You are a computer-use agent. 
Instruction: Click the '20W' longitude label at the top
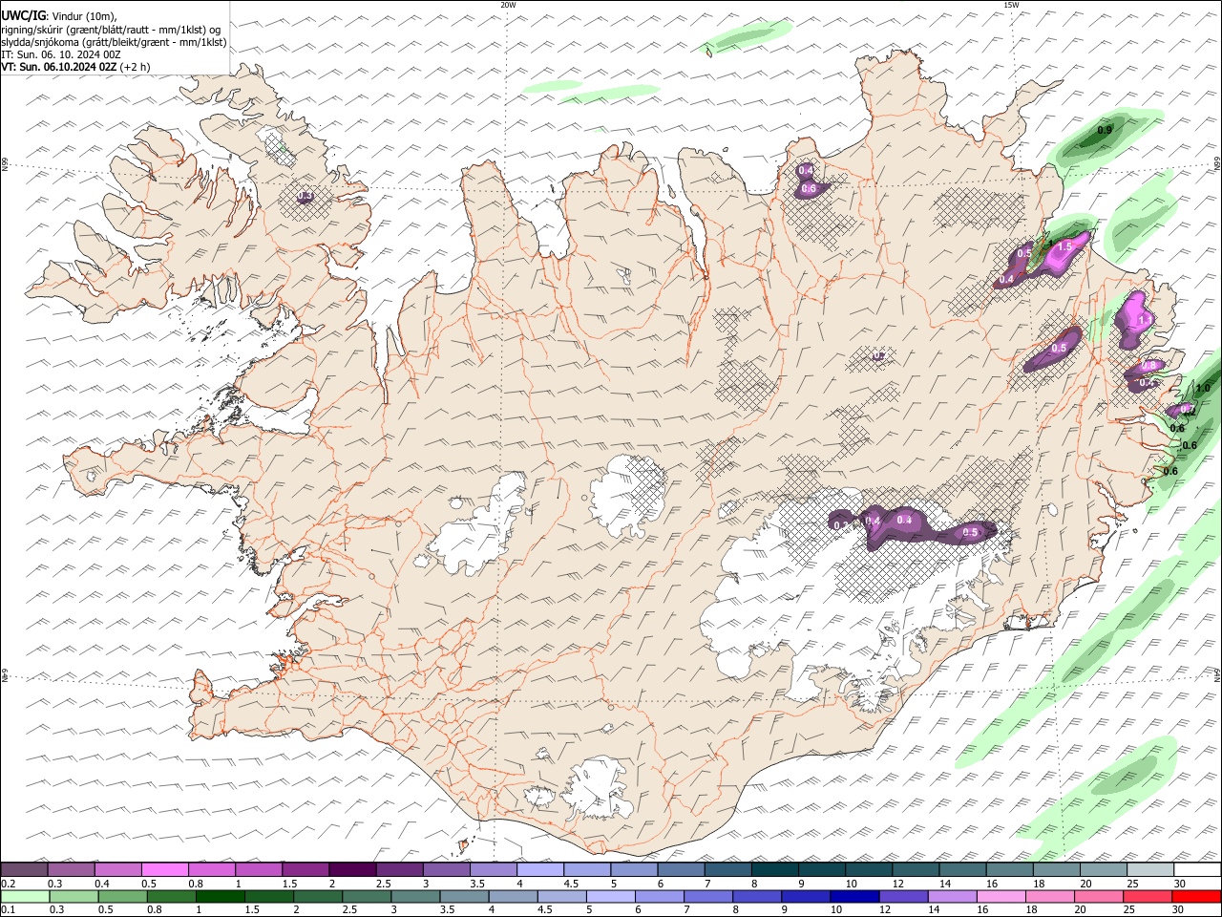click(508, 5)
